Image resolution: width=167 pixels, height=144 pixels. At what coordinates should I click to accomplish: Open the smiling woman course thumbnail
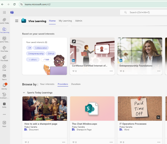coord(140,51)
